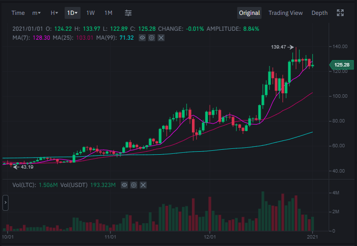Open the chart indicator settings sliders icon
The height and width of the screenshot is (246, 357).
click(x=128, y=13)
